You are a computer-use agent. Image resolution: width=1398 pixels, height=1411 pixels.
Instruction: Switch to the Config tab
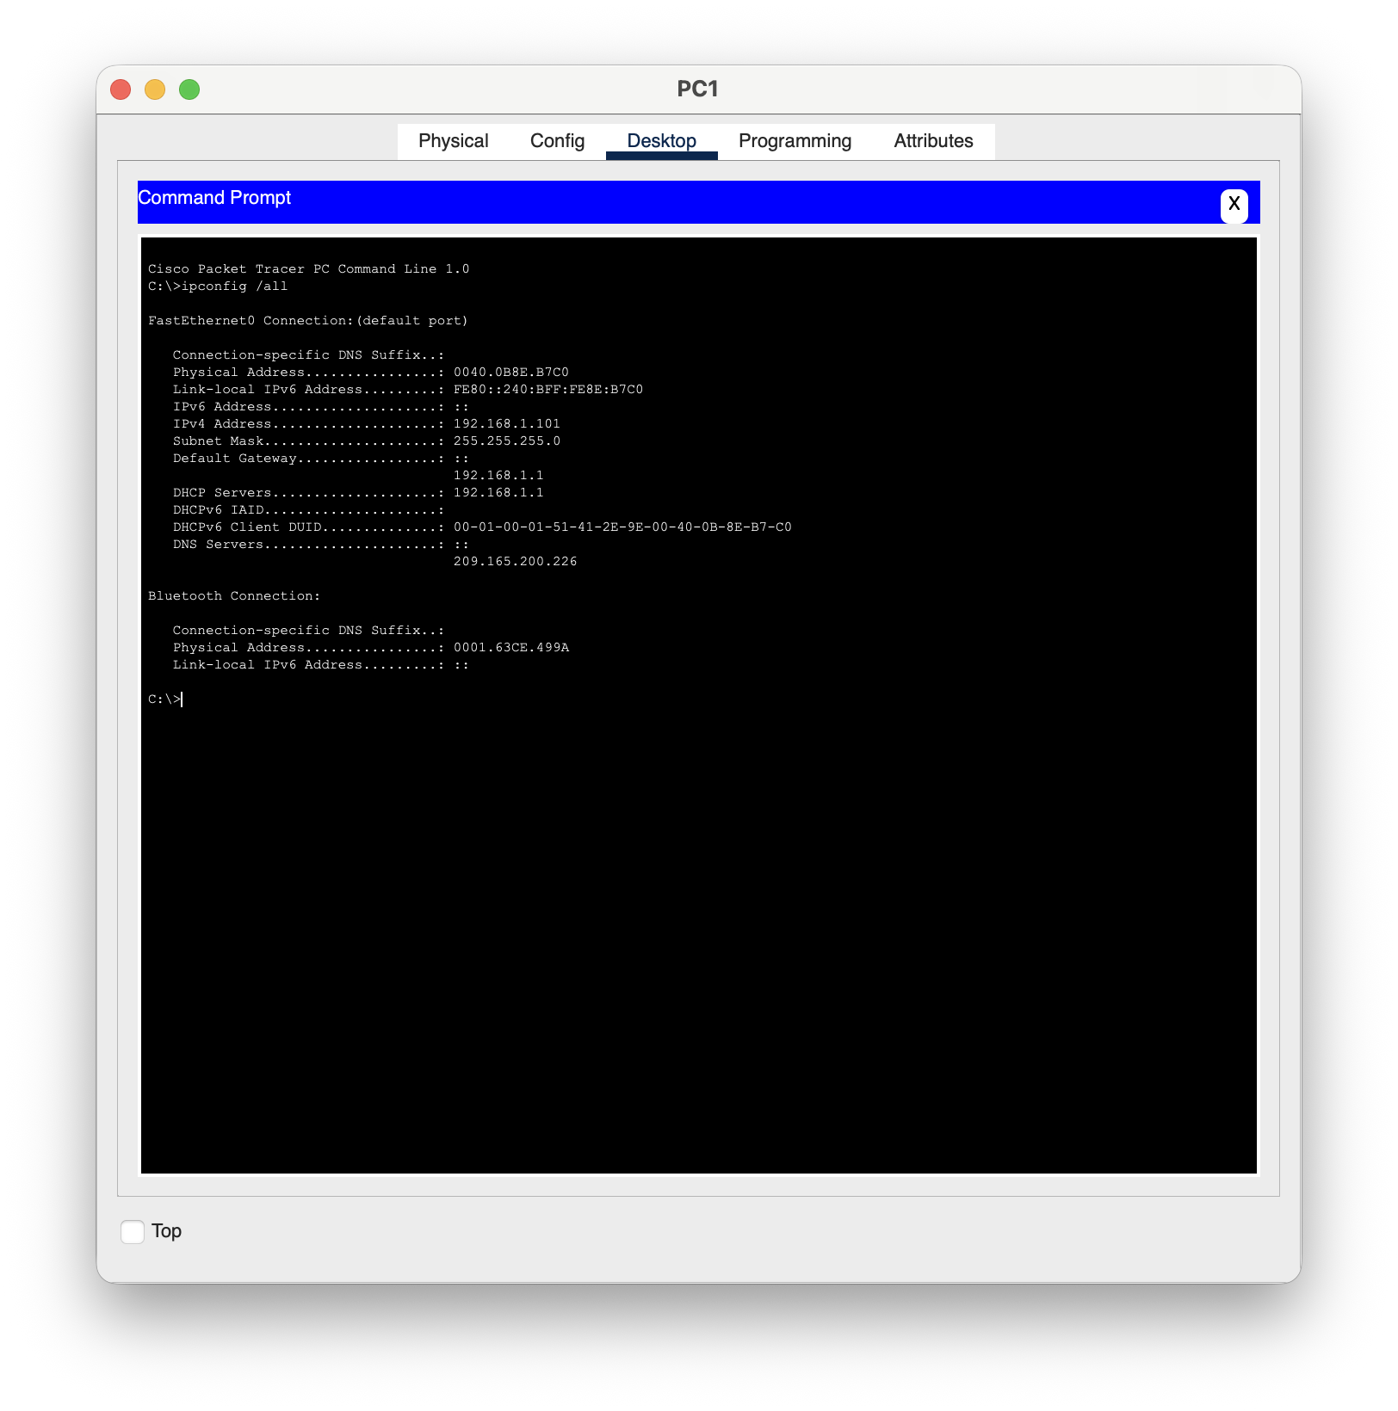point(557,141)
